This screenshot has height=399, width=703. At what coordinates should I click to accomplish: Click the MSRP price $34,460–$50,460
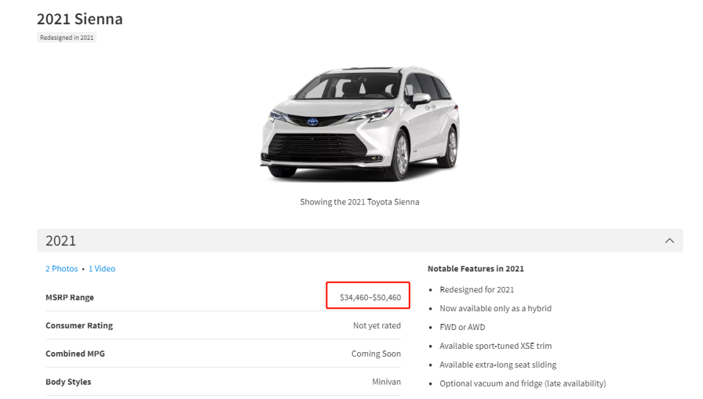[x=370, y=297]
